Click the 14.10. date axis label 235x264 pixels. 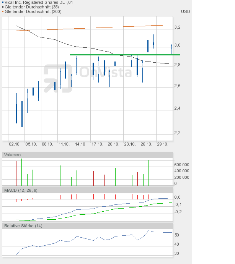coord(80,144)
